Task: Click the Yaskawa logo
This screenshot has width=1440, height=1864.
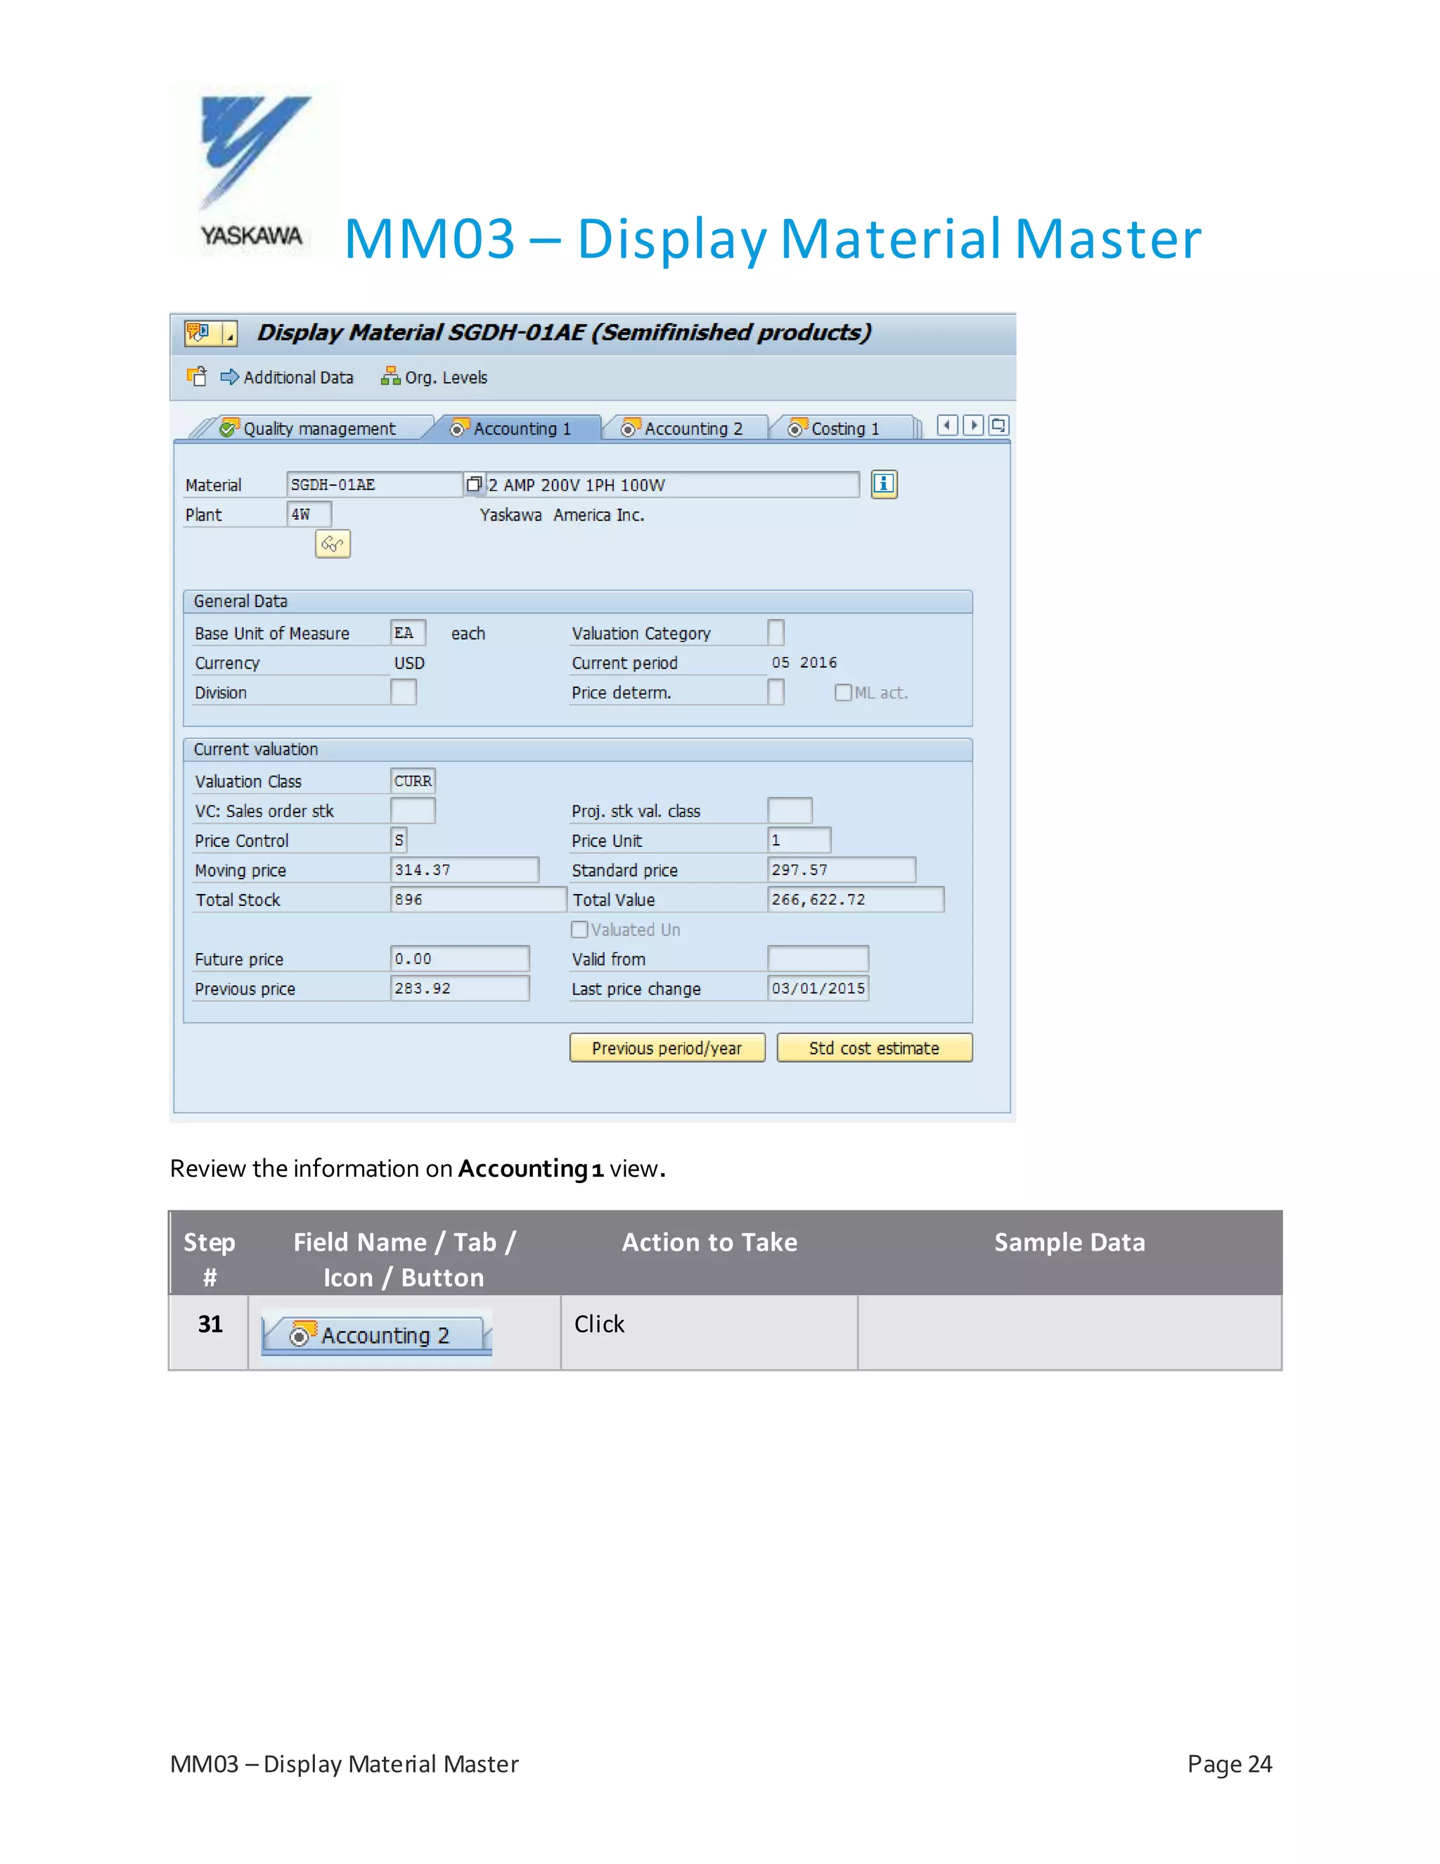Action: click(253, 171)
